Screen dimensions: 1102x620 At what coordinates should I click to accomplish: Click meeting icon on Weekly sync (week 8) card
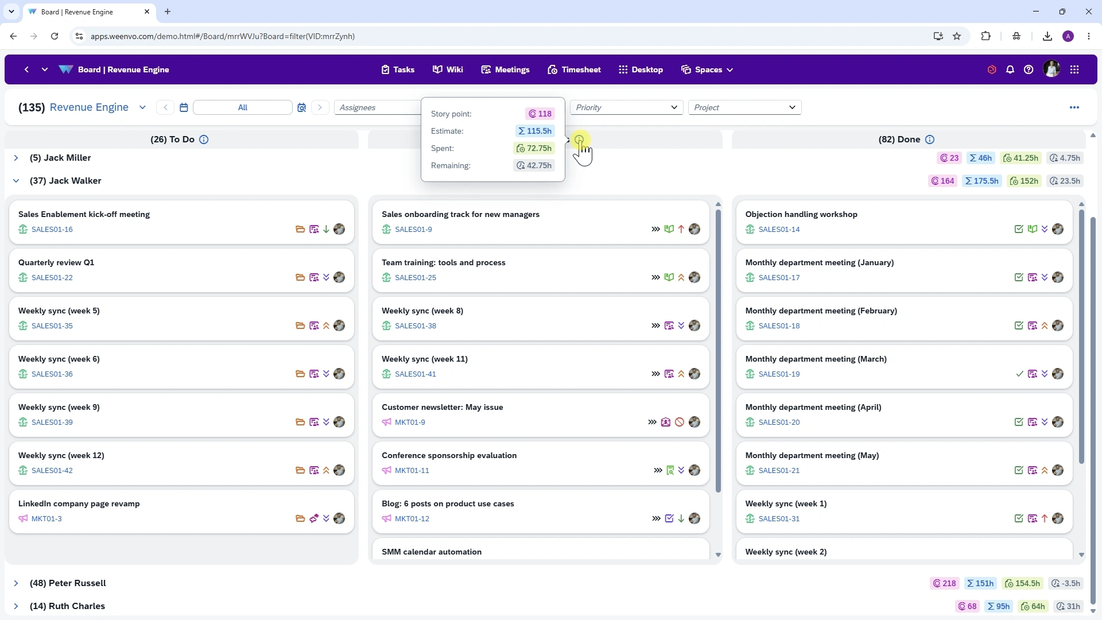pos(669,325)
